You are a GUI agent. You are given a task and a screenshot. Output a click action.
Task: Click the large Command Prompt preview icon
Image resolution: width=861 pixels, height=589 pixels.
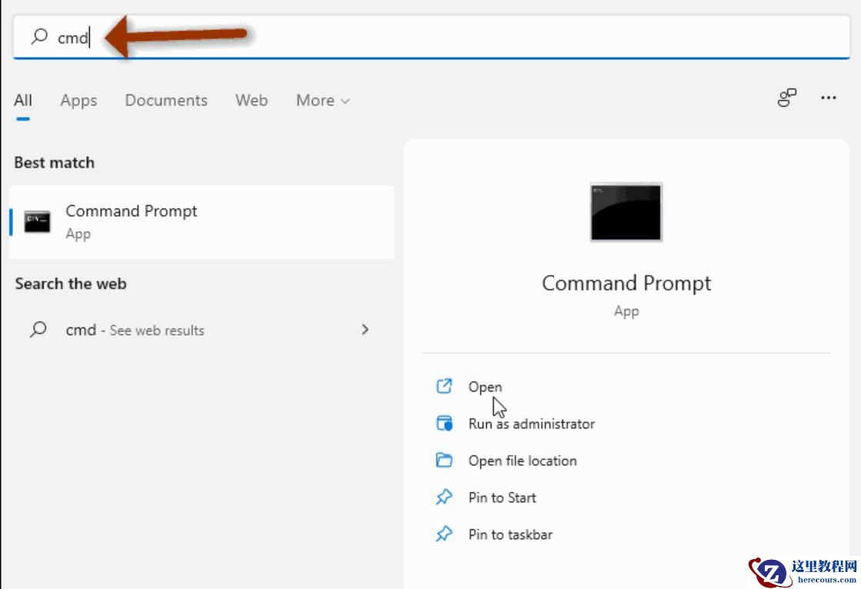click(x=626, y=211)
